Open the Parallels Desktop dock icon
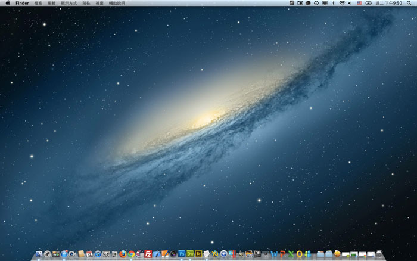The height and width of the screenshot is (261, 417). point(232,254)
